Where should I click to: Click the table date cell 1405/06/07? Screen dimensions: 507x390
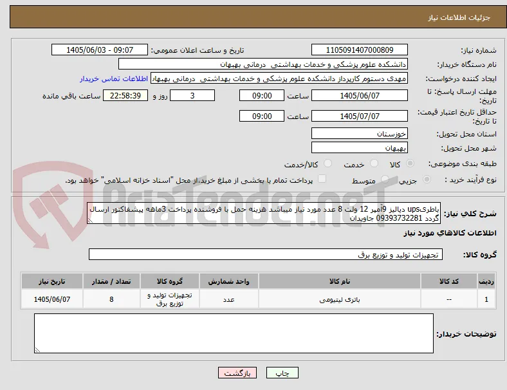point(51,299)
